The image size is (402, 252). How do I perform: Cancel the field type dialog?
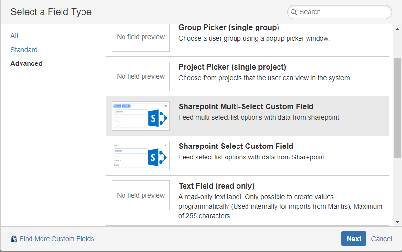click(x=381, y=239)
